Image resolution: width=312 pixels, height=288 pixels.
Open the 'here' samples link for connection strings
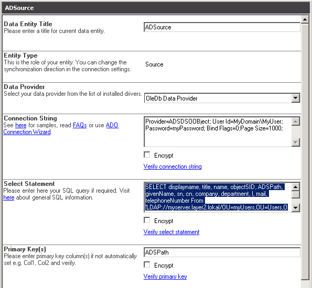pos(20,125)
